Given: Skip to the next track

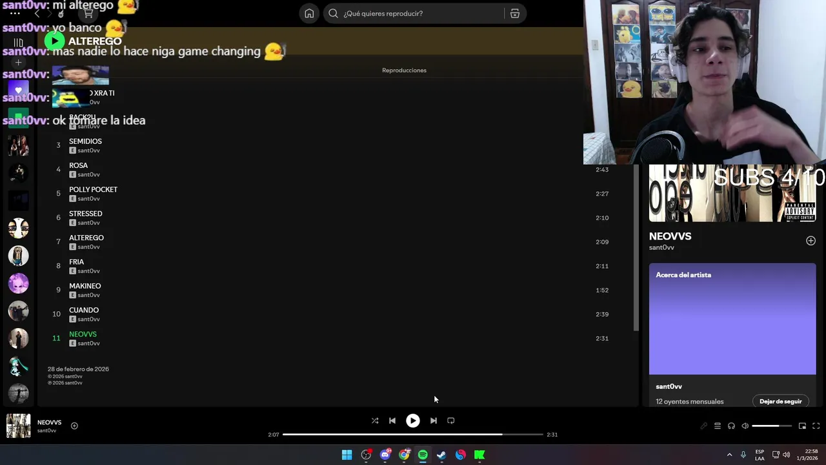Looking at the screenshot, I should [x=434, y=420].
